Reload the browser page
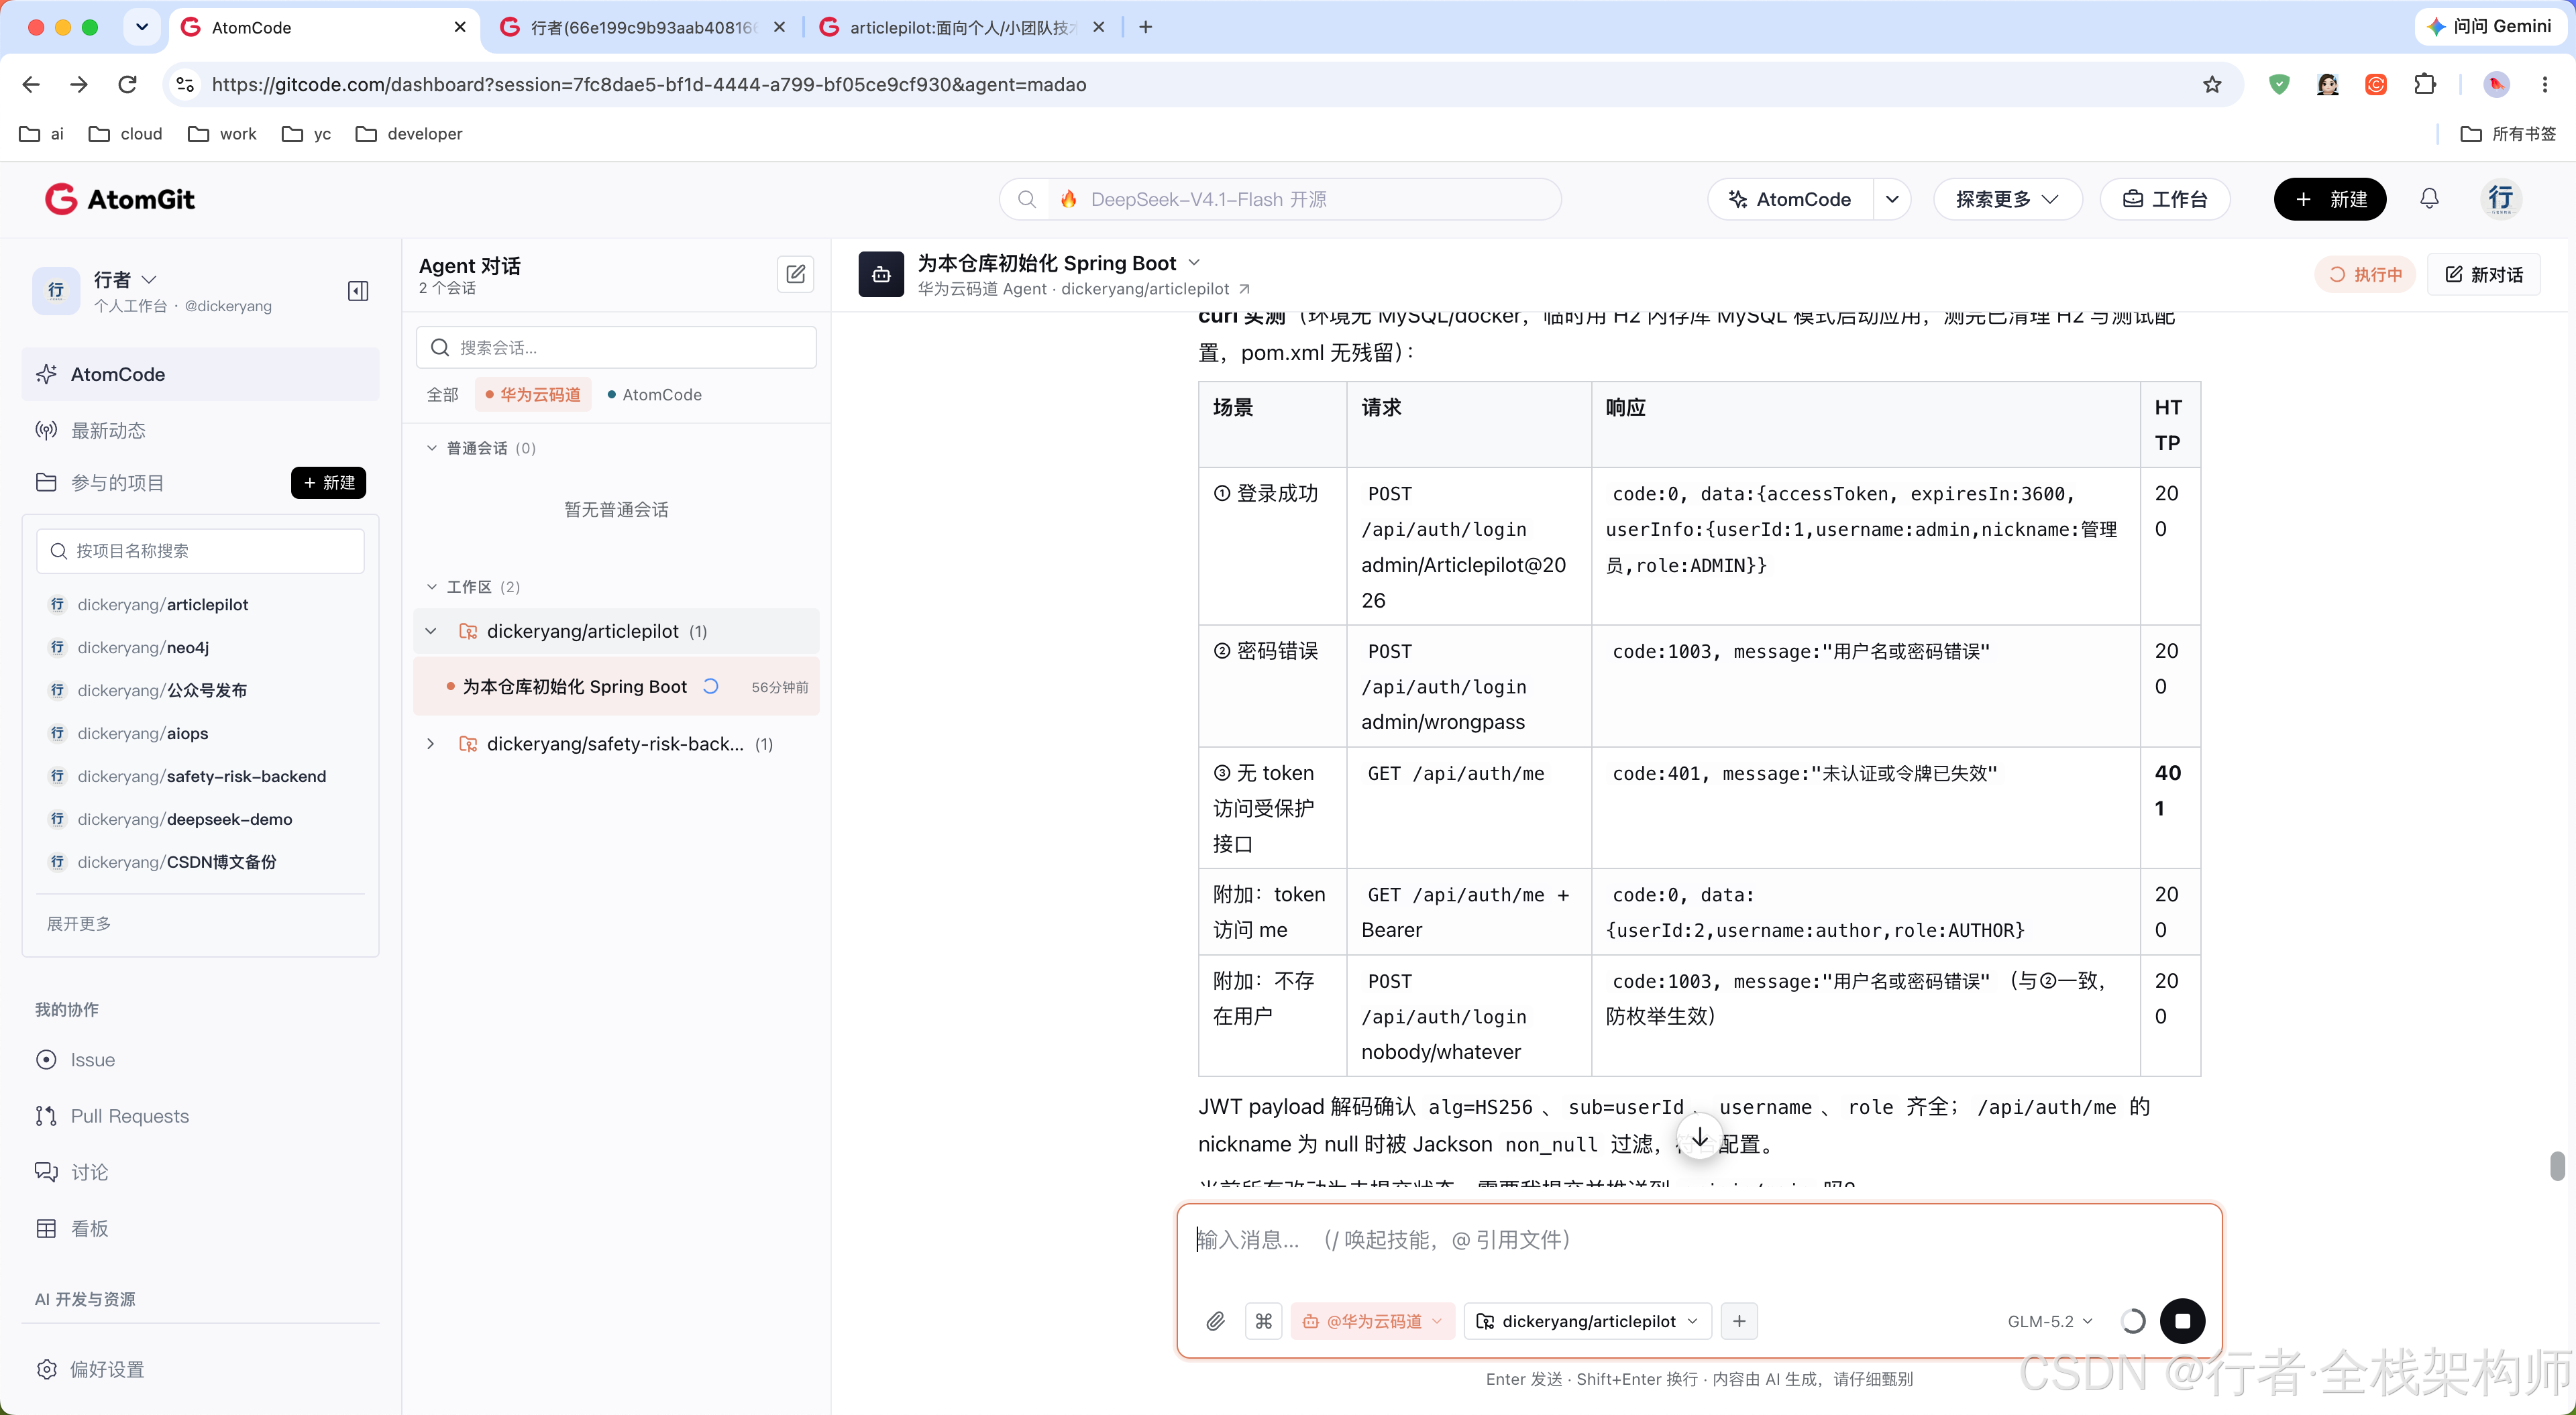2576x1415 pixels. pyautogui.click(x=127, y=84)
